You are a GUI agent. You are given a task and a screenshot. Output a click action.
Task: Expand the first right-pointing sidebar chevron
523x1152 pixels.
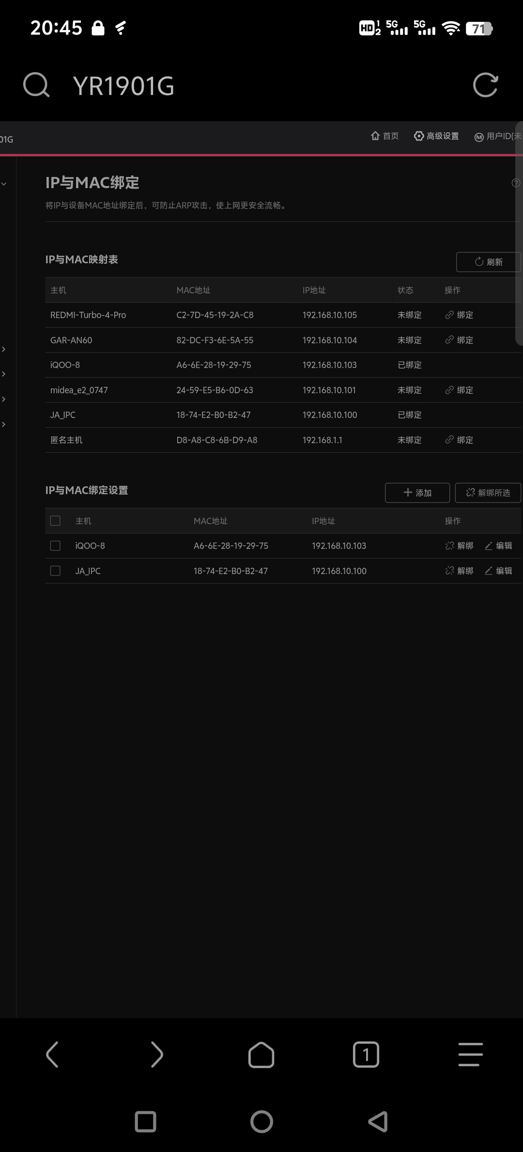tap(4, 349)
